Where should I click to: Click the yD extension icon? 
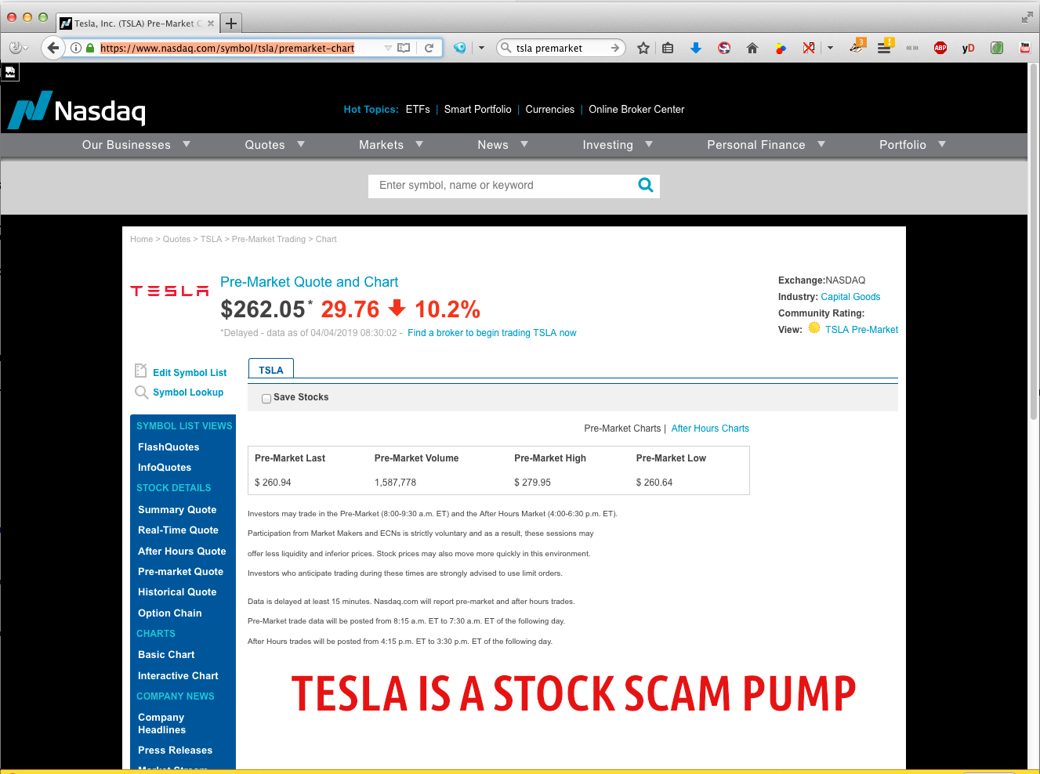pyautogui.click(x=969, y=48)
